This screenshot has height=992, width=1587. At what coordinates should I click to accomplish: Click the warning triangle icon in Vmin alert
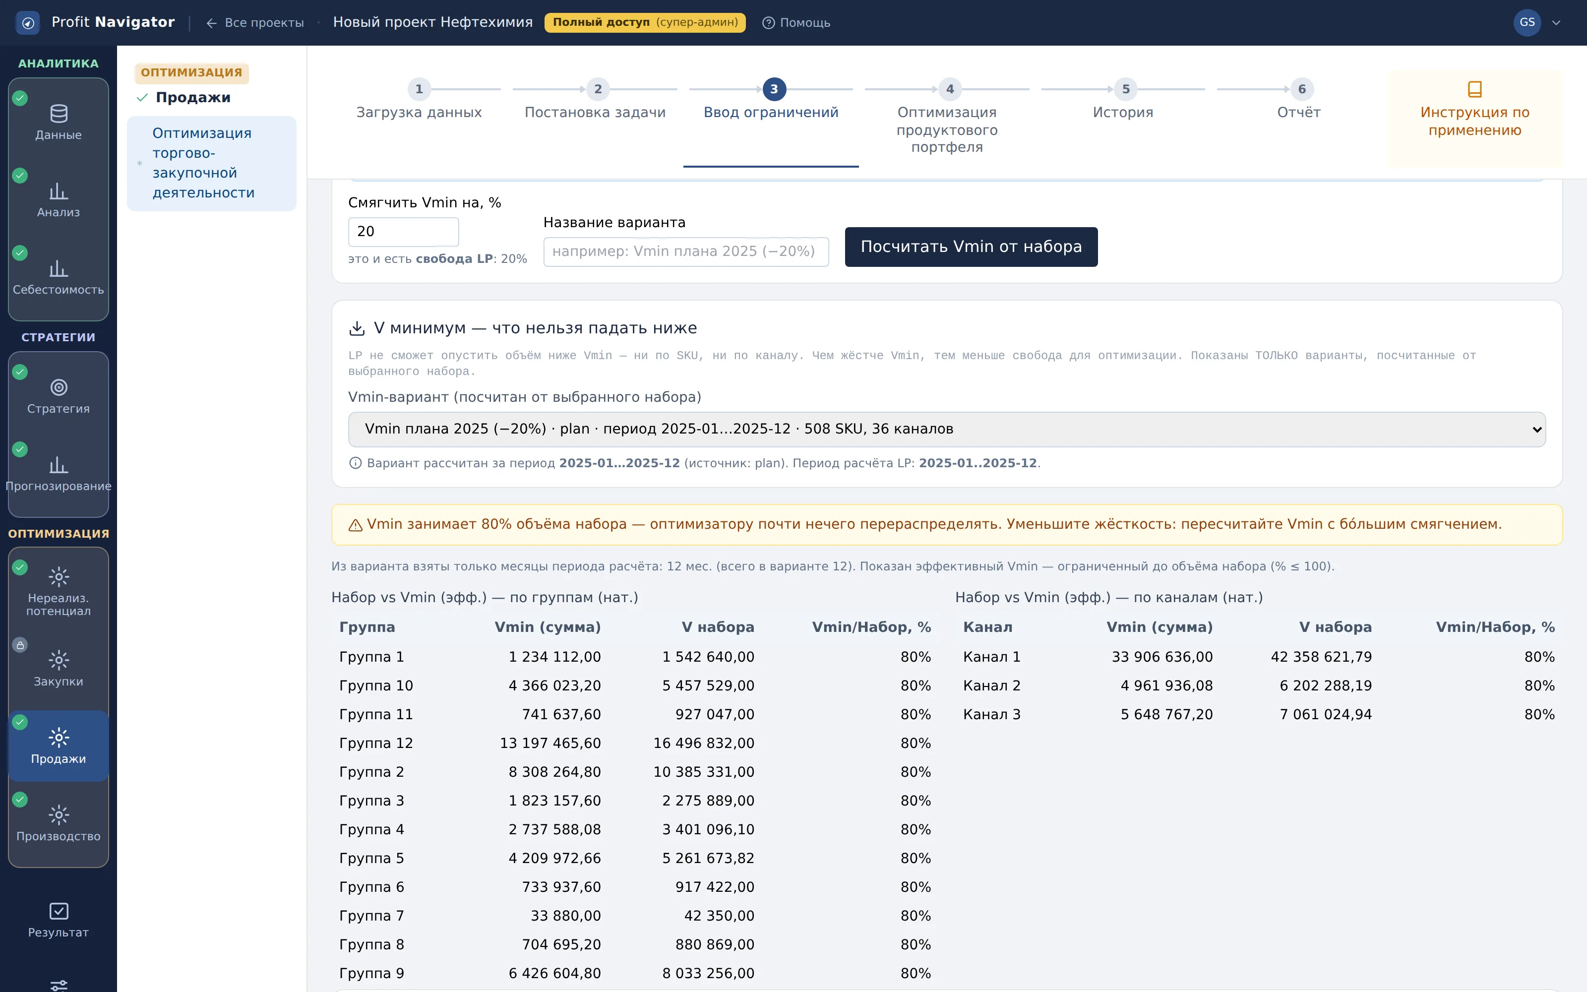pyautogui.click(x=356, y=525)
